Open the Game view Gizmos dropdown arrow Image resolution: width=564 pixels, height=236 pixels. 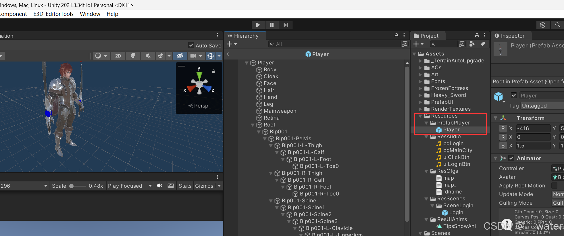(x=219, y=186)
